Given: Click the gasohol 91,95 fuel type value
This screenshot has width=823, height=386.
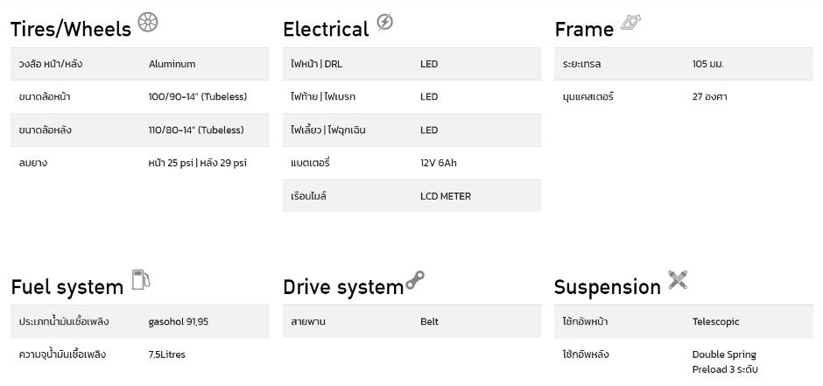Looking at the screenshot, I should (179, 321).
